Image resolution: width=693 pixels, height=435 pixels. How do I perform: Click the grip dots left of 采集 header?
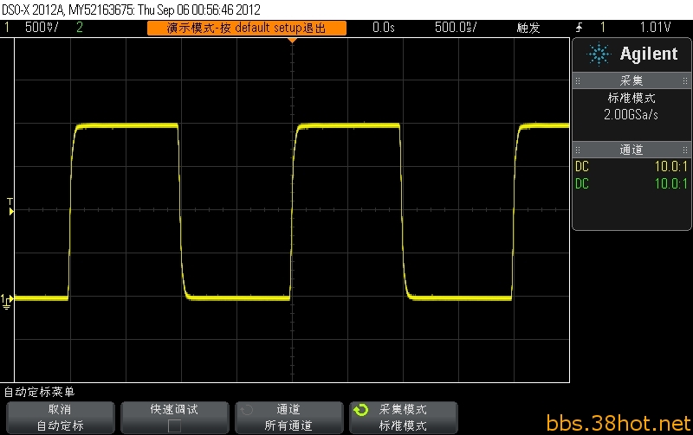click(x=578, y=80)
